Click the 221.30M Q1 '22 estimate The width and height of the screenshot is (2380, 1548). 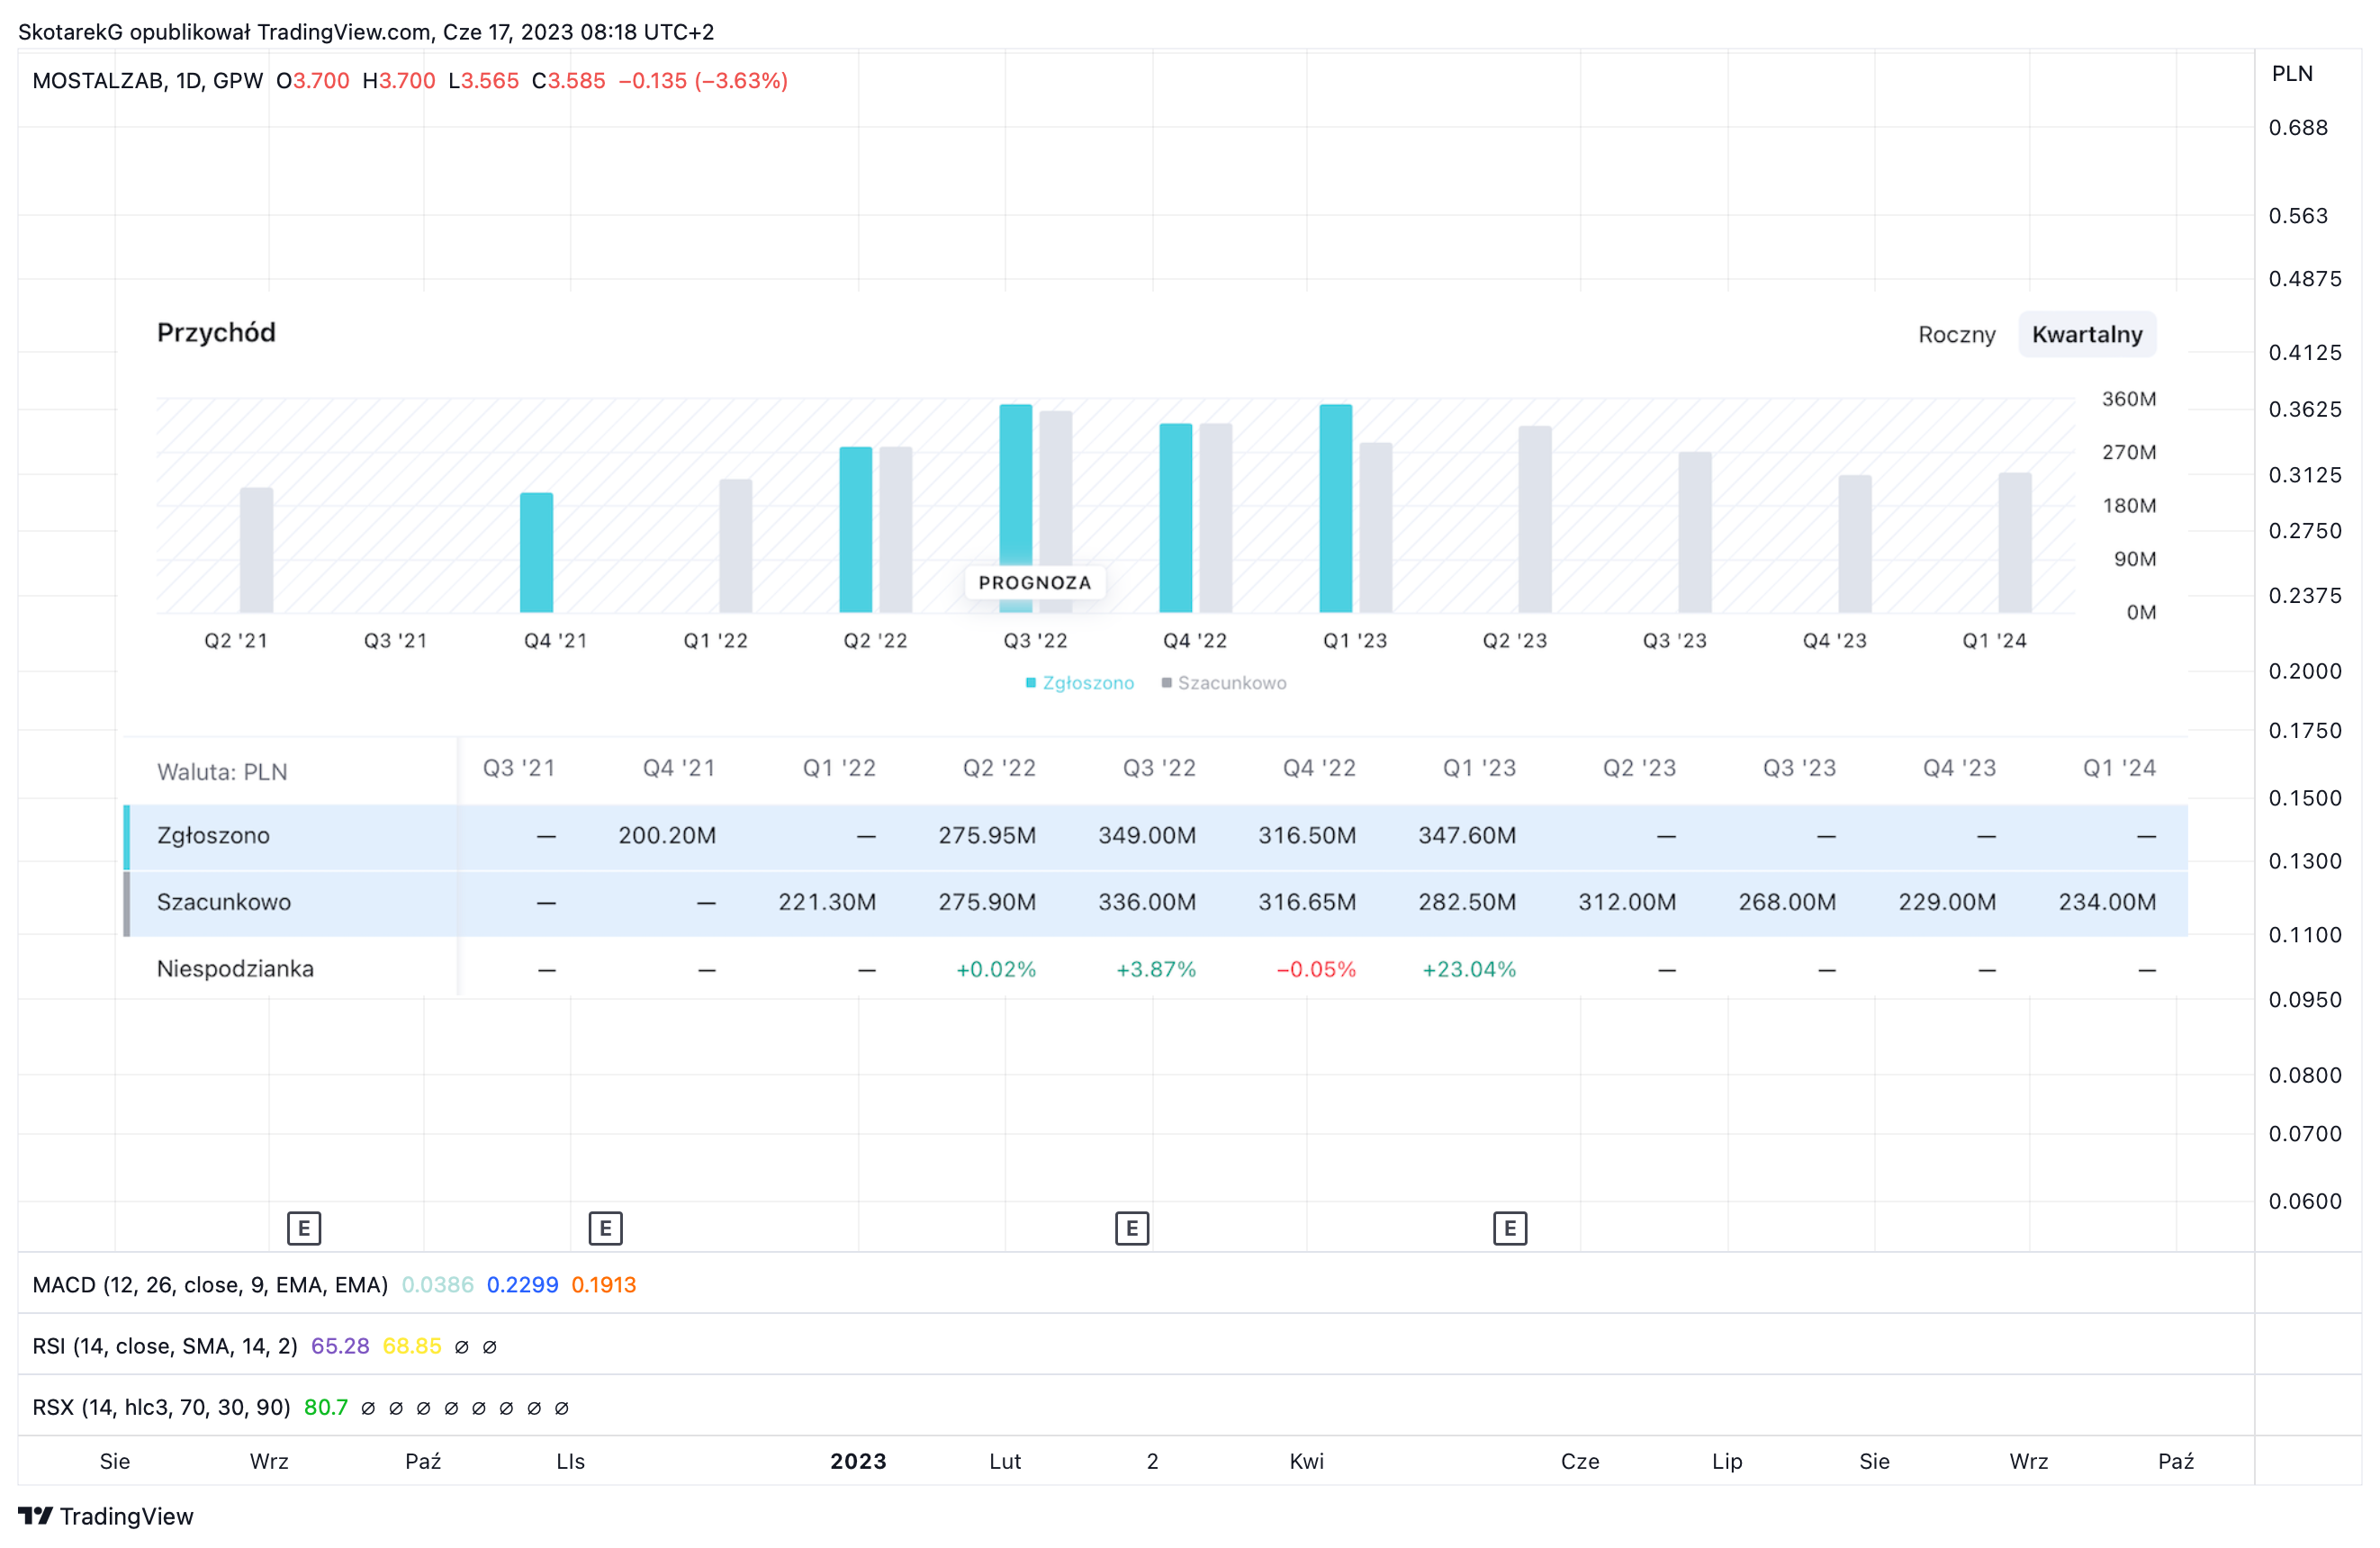pyautogui.click(x=827, y=902)
